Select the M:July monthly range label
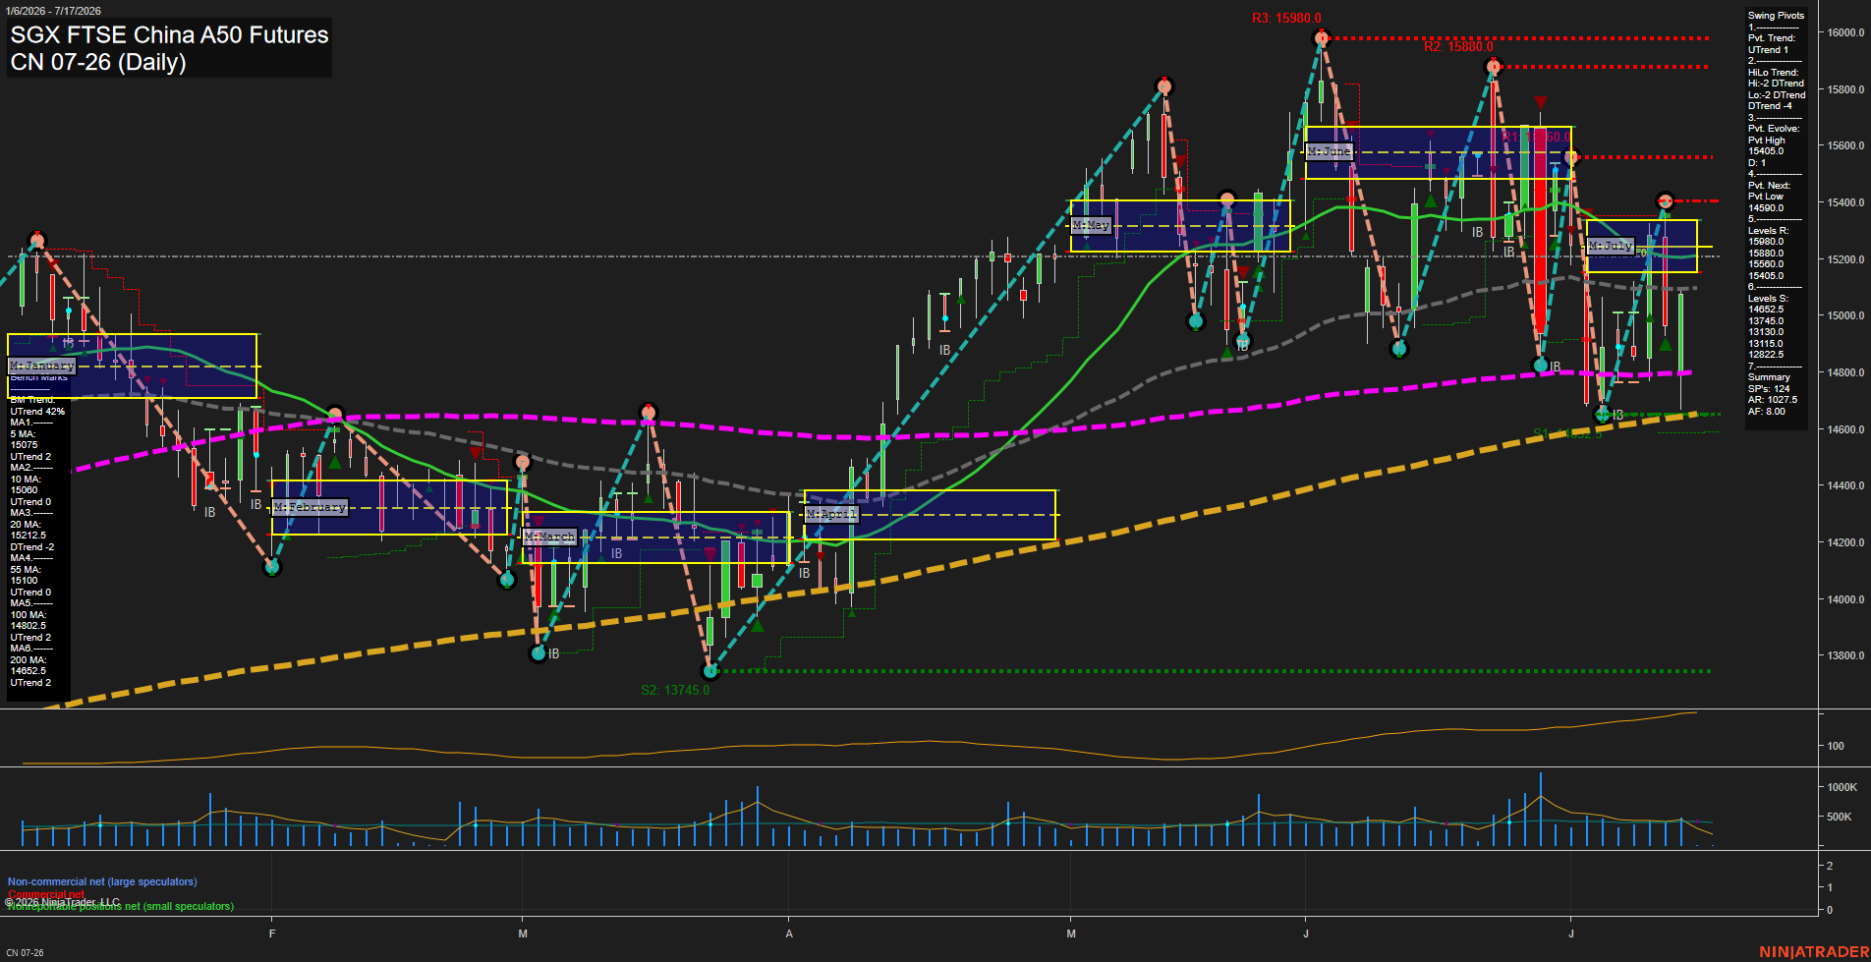1871x962 pixels. click(1611, 246)
